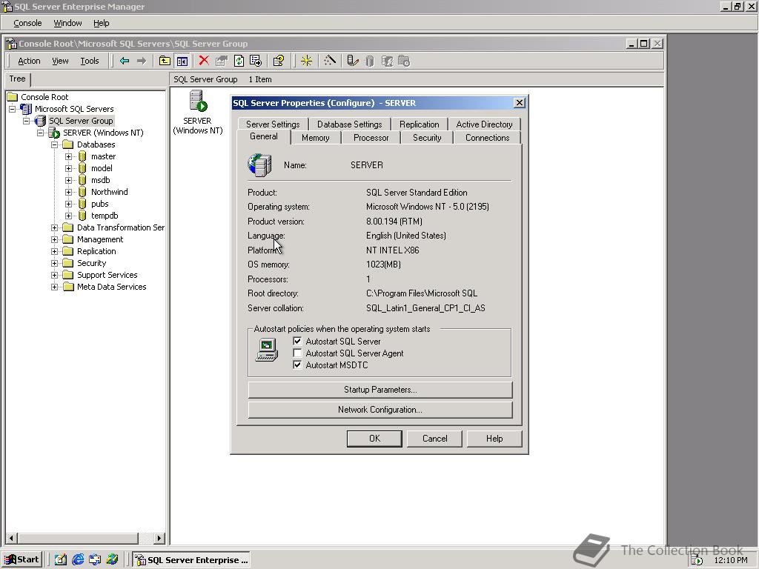759x569 pixels.
Task: Open the Tools menu
Action: coord(90,61)
